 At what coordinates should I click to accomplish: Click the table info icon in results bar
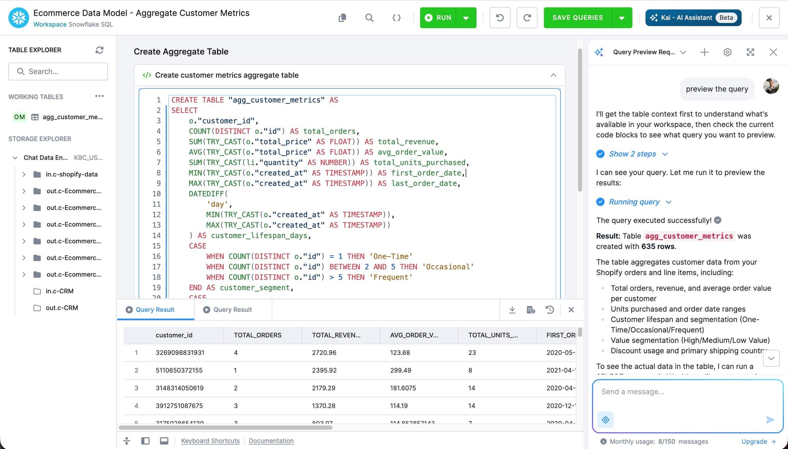[x=531, y=310]
